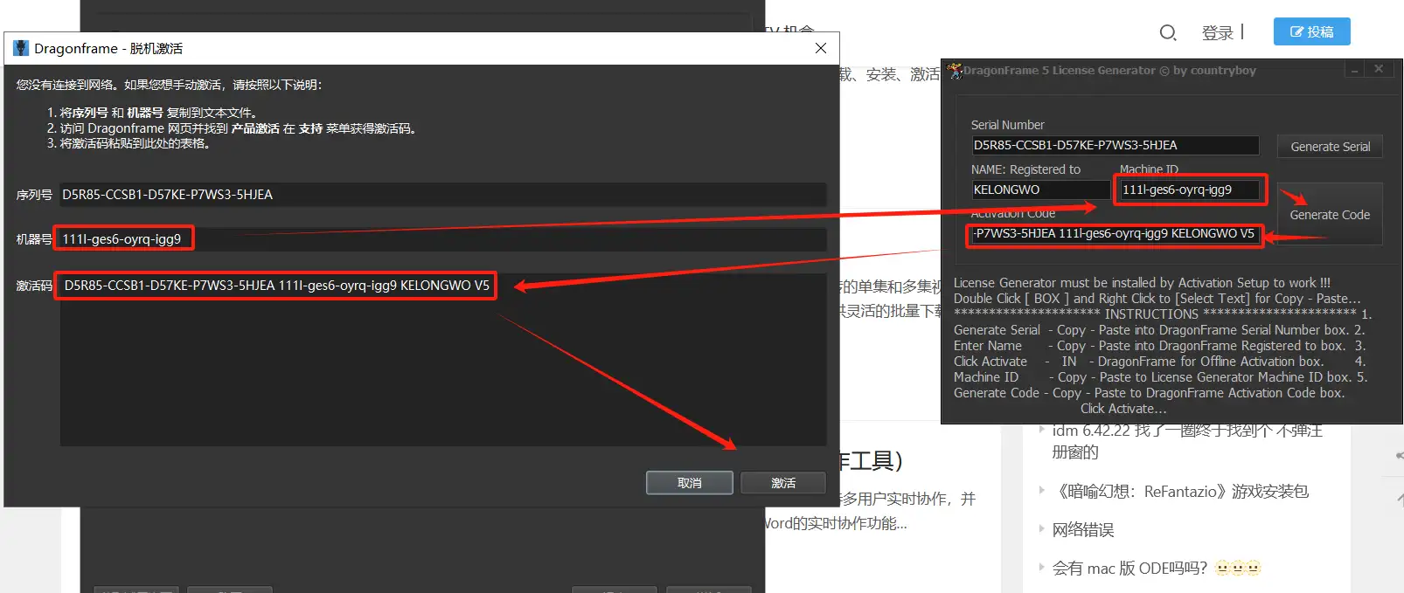Click the License Generator title bar icon

[955, 70]
